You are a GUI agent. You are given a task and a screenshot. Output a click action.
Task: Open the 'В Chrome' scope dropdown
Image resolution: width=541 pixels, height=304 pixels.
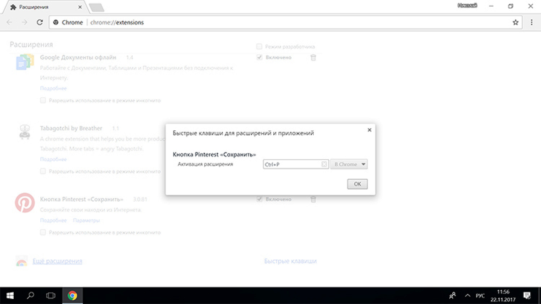click(349, 164)
